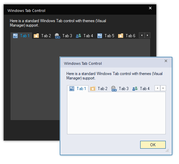This screenshot has height=164, width=179.
Task: Click resize grip in light window corner
Action: tap(167, 150)
